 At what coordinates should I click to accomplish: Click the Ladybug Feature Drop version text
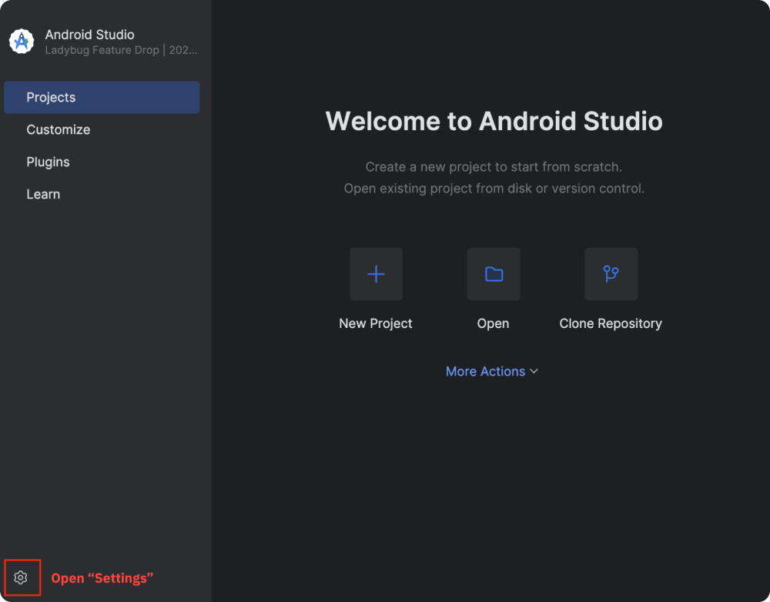(x=122, y=50)
